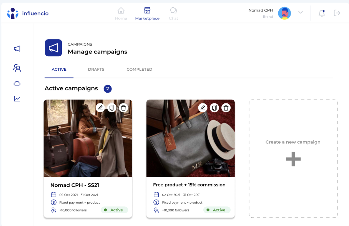The width and height of the screenshot is (349, 226).
Task: Select the cloud icon in sidebar
Action: [x=17, y=83]
